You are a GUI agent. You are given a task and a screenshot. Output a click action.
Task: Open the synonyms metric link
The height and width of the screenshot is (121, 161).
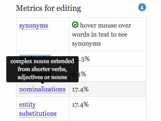(34, 26)
